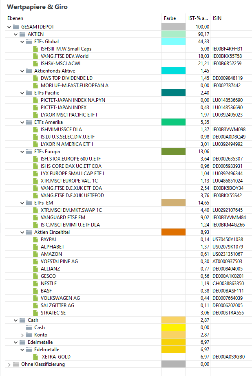Click the security icon of ISH.STOX.EUROPE 600 U.ETF

point(35,159)
